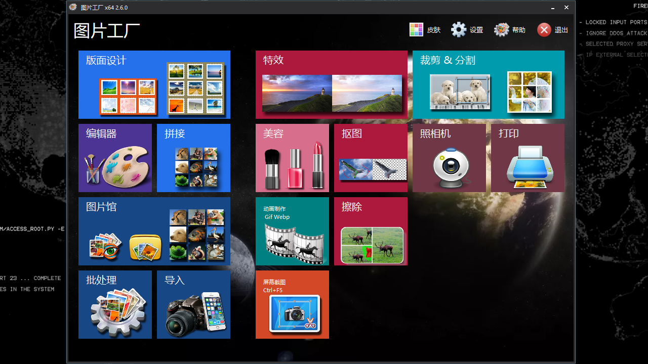Start 批处理 batch processing tile
The height and width of the screenshot is (364, 648).
pyautogui.click(x=115, y=304)
